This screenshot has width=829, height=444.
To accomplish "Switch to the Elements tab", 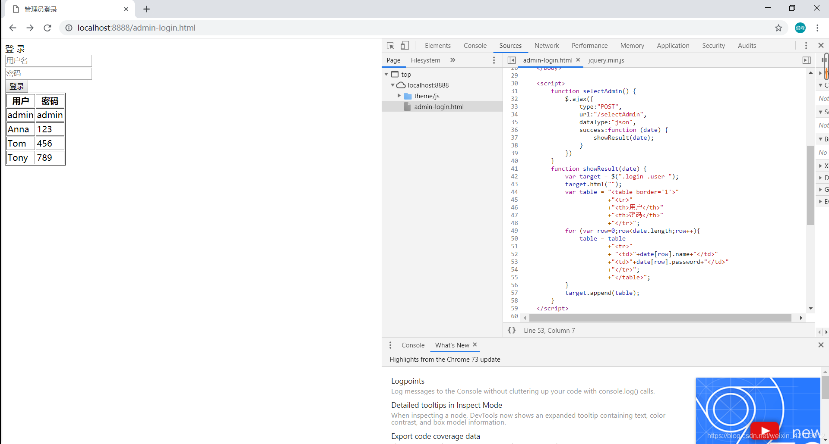I will point(437,46).
